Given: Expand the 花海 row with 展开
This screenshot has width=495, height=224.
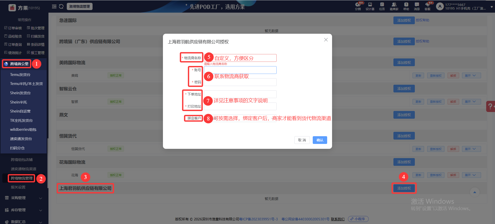Looking at the screenshot, I should [471, 175].
